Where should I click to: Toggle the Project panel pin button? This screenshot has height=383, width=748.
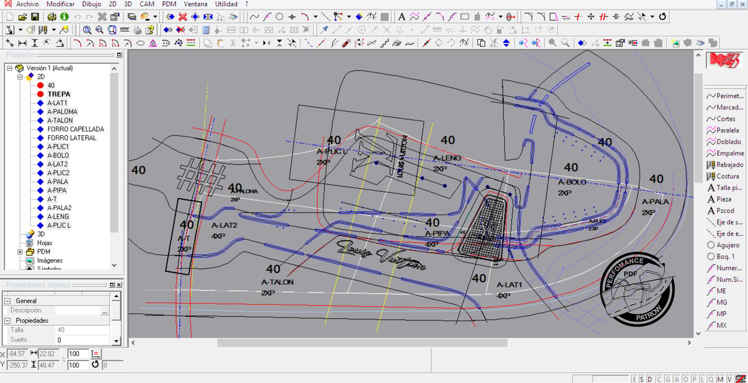coord(119,55)
